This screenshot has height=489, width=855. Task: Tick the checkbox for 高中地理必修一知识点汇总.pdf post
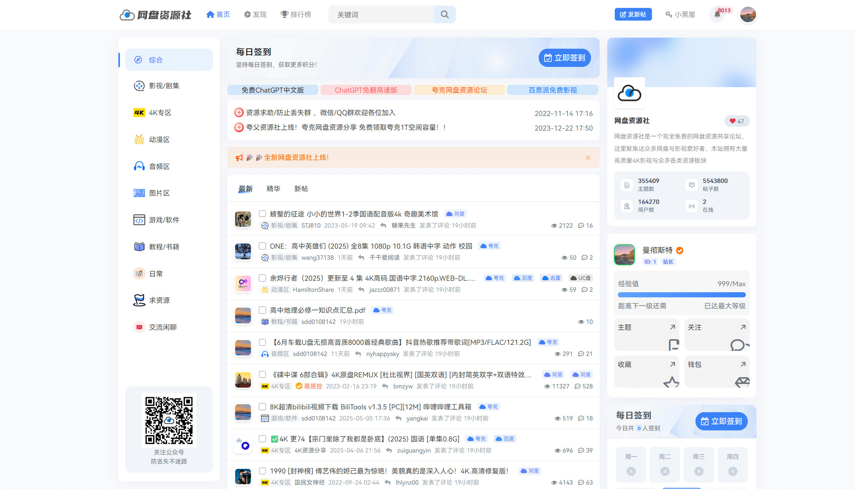pos(262,310)
